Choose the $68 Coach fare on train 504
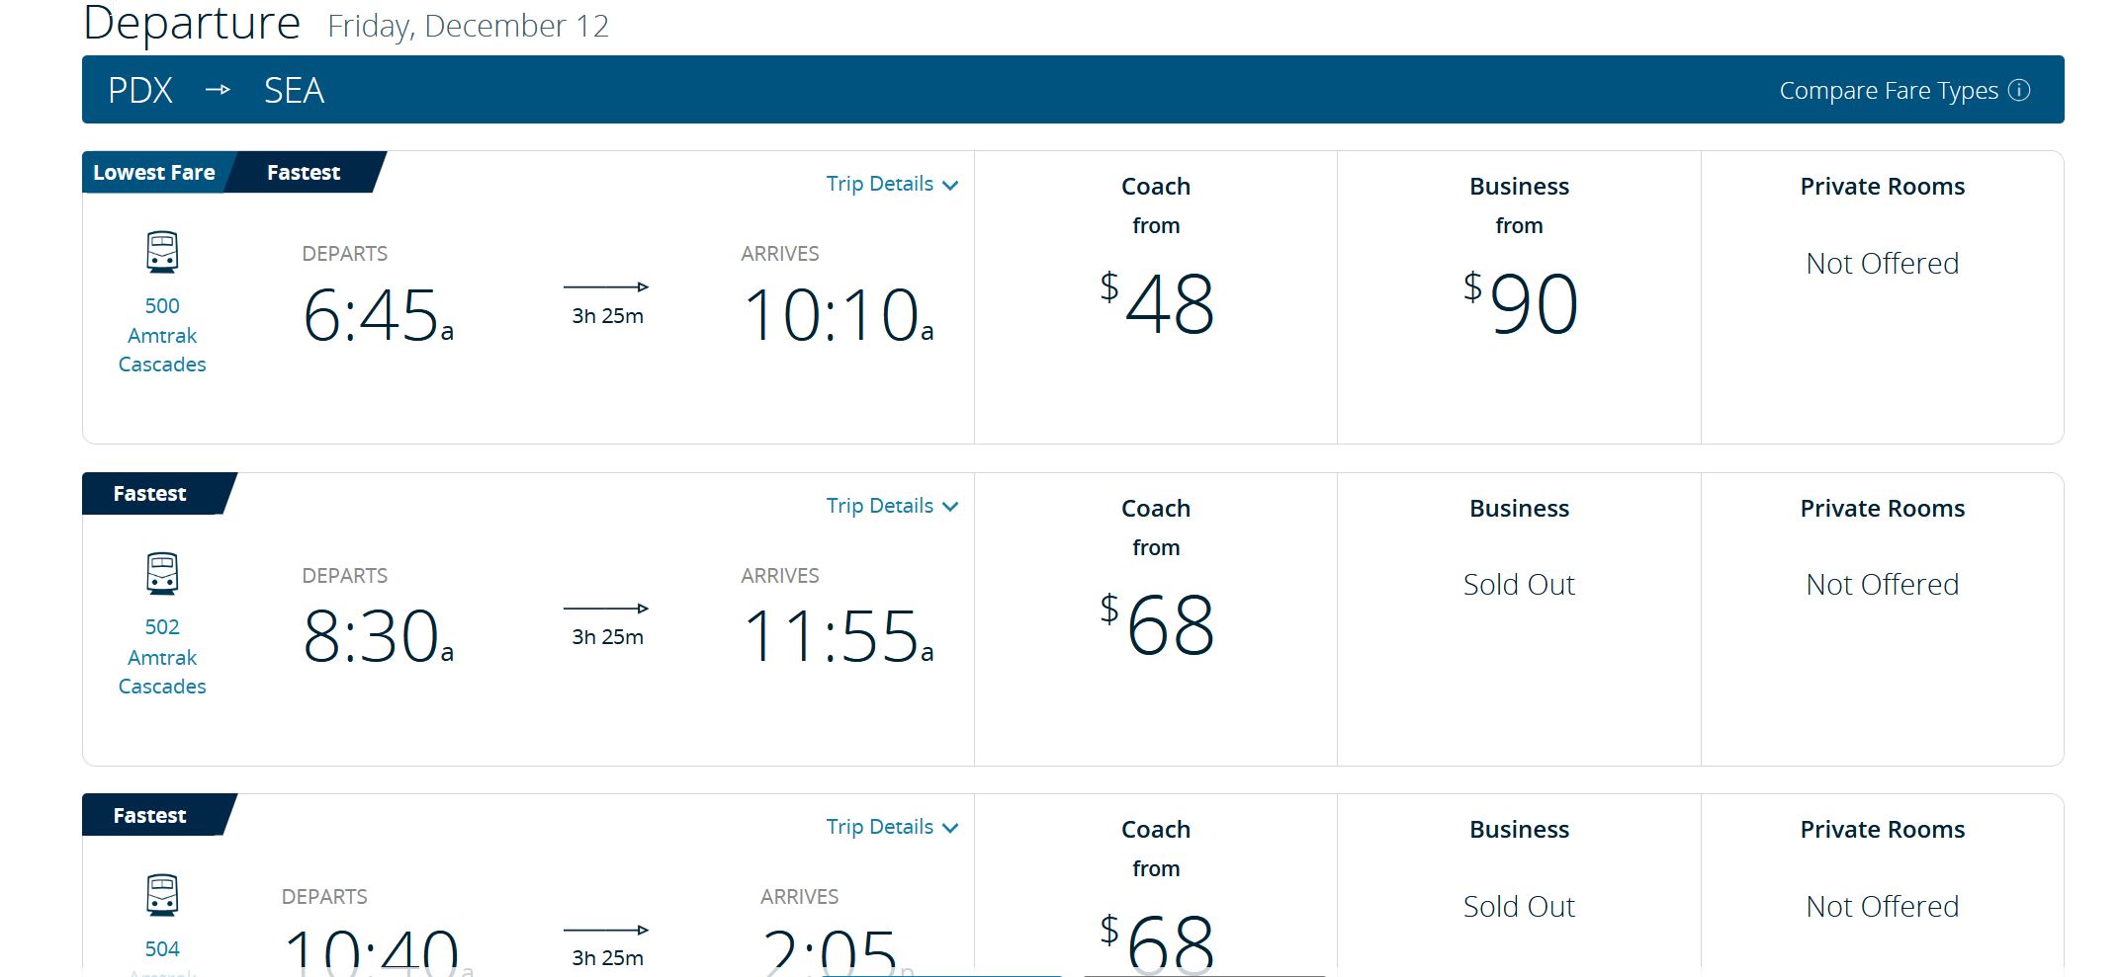Screen dimensions: 2121x977 coord(1156,938)
